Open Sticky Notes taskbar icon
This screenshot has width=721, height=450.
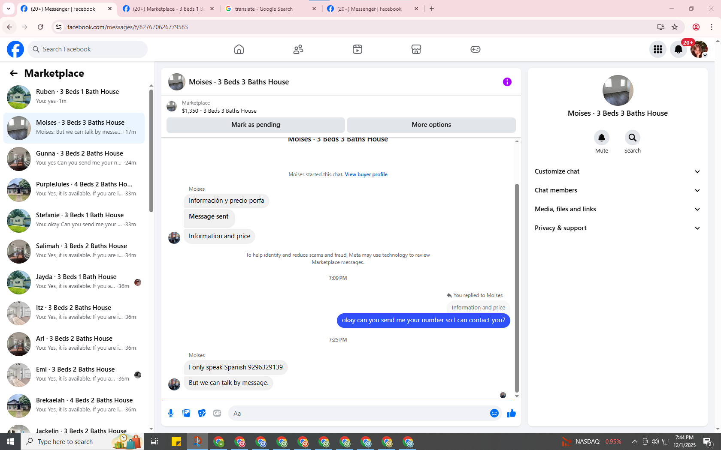pos(176,441)
